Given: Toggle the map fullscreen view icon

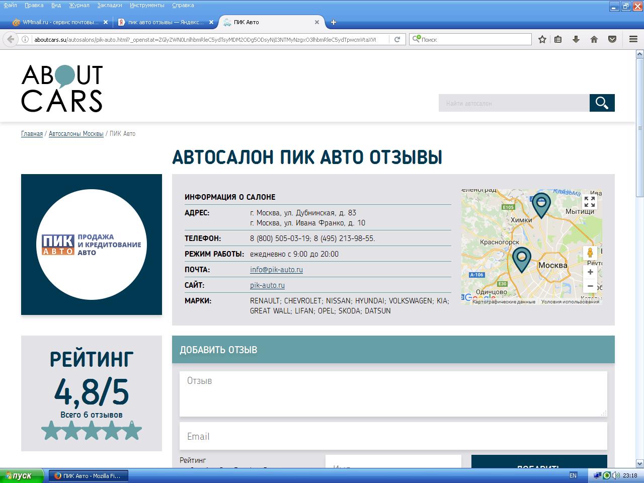Looking at the screenshot, I should point(590,202).
